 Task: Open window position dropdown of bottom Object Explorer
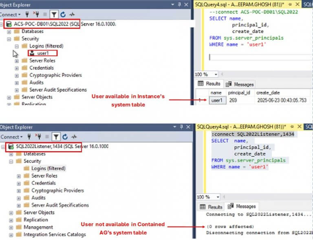175,127
